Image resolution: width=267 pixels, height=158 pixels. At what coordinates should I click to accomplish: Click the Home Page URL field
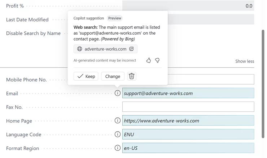coord(188,121)
